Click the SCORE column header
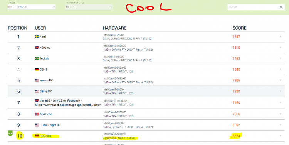The width and height of the screenshot is (289, 145). [x=239, y=28]
